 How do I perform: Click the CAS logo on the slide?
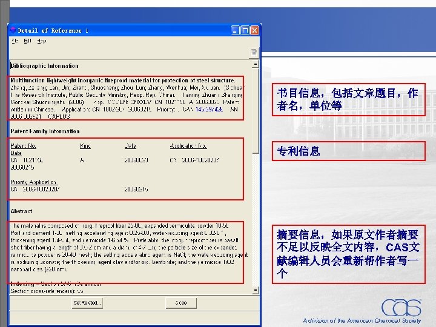(401, 307)
